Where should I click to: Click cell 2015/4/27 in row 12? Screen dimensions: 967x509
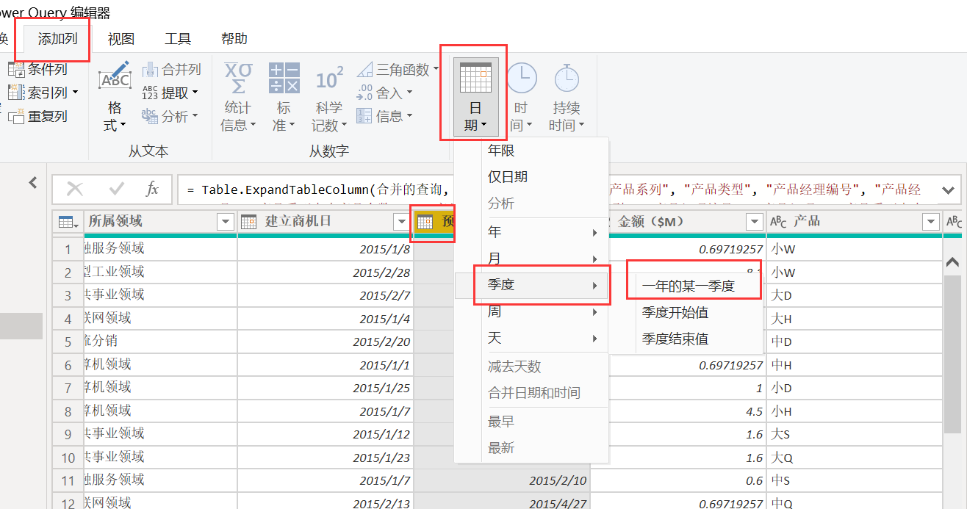pyautogui.click(x=502, y=504)
